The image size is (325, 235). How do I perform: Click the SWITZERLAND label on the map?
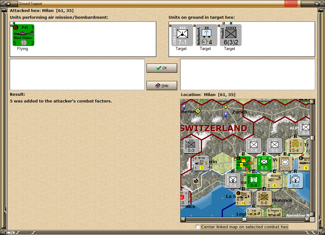[214, 128]
